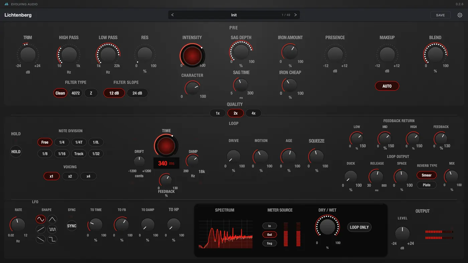Activate the LOOP ONLY button

coord(359,227)
